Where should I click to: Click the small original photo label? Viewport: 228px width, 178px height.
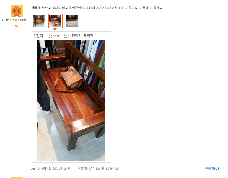coord(56,36)
